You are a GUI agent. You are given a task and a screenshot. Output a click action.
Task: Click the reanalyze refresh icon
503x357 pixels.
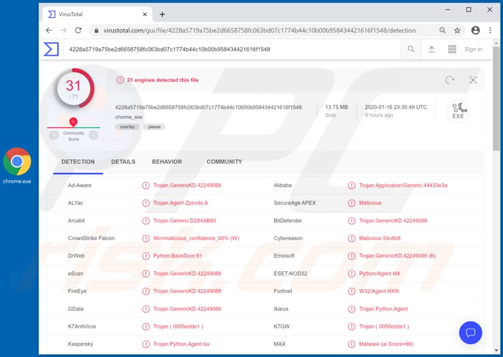pyautogui.click(x=450, y=80)
